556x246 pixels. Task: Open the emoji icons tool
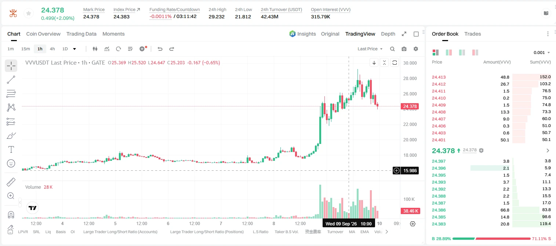coord(11,163)
